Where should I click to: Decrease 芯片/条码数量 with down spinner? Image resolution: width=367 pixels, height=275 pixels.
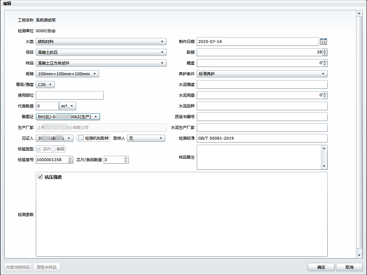(x=125, y=161)
